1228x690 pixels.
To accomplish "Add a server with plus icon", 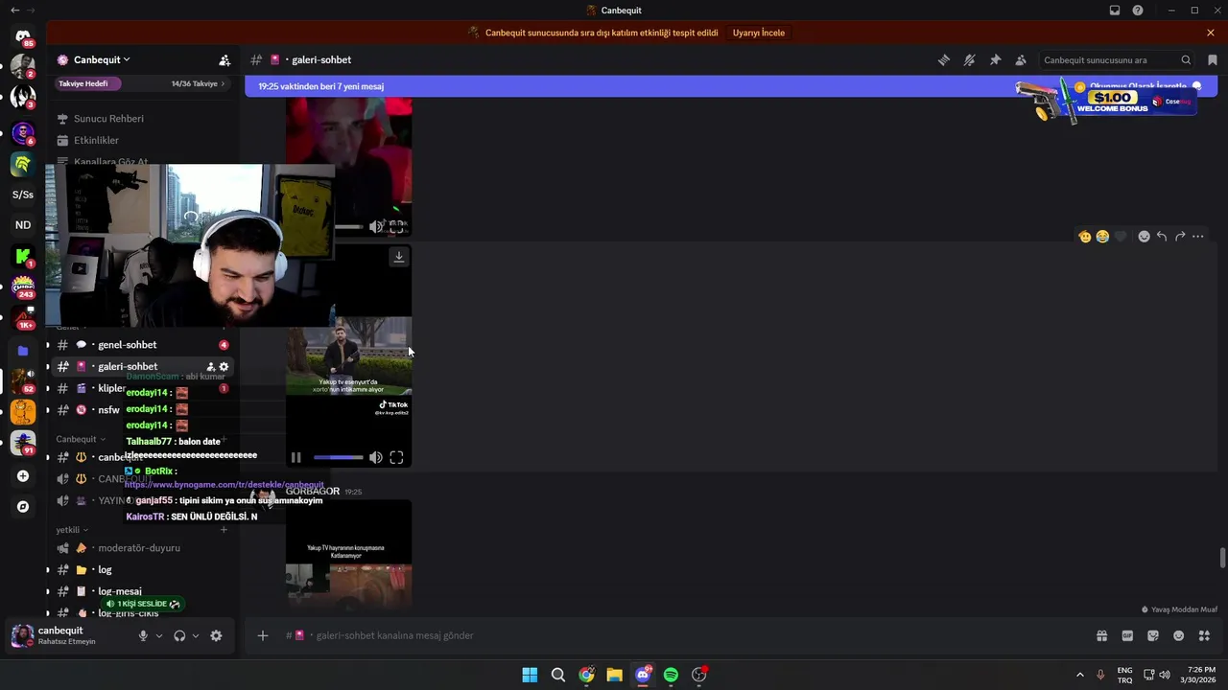I will click(23, 476).
